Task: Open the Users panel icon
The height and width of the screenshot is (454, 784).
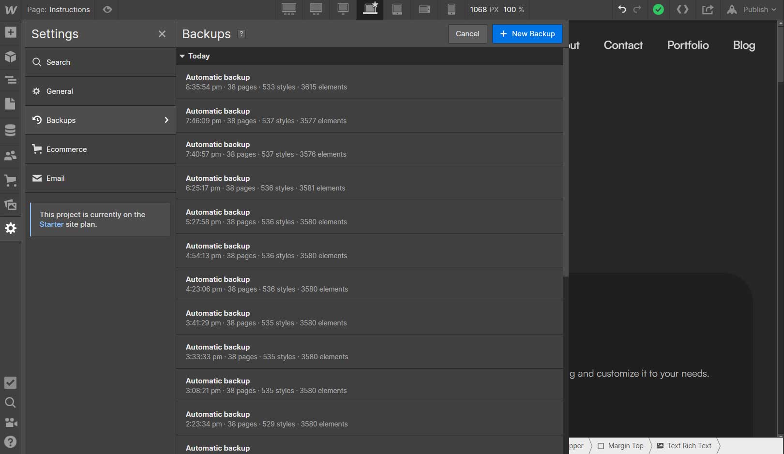Action: click(10, 156)
